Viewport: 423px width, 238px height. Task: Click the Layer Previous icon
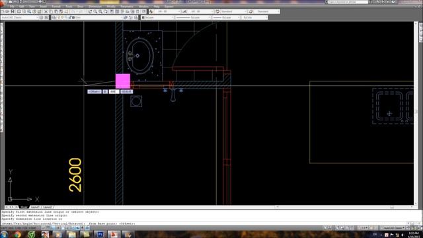[x=131, y=18]
